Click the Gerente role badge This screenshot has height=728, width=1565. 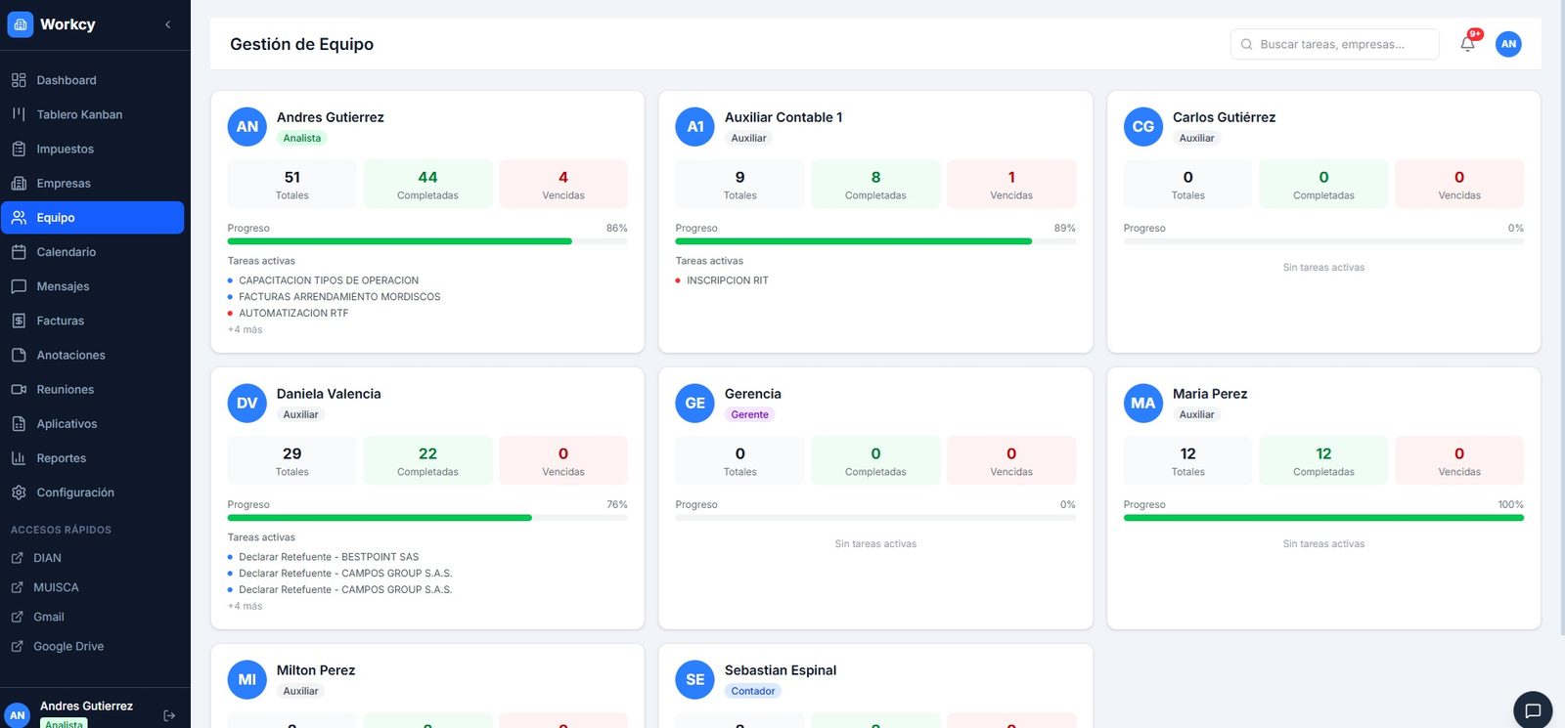750,414
